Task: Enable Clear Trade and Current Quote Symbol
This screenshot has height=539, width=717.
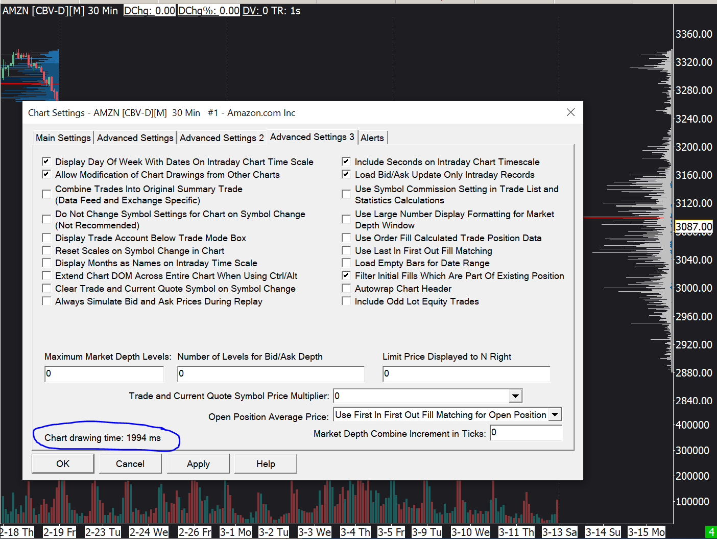Action: [46, 289]
